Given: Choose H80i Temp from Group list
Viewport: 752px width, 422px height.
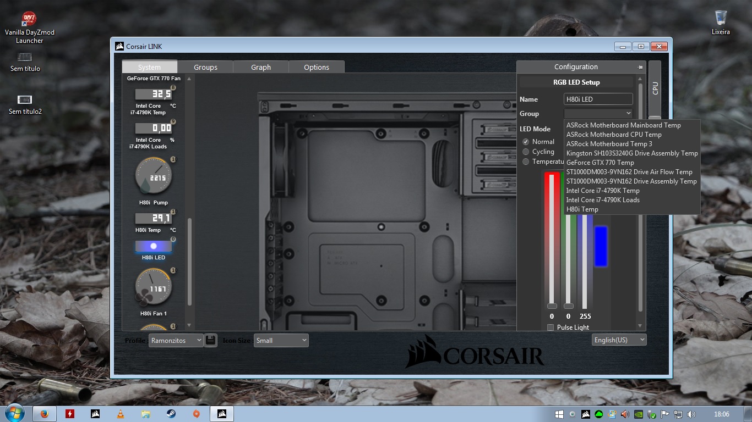Looking at the screenshot, I should 632,209.
